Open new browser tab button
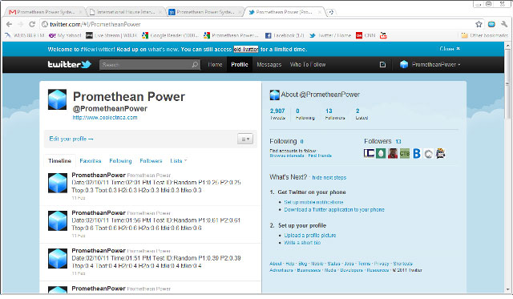The image size is (513, 299). (331, 12)
